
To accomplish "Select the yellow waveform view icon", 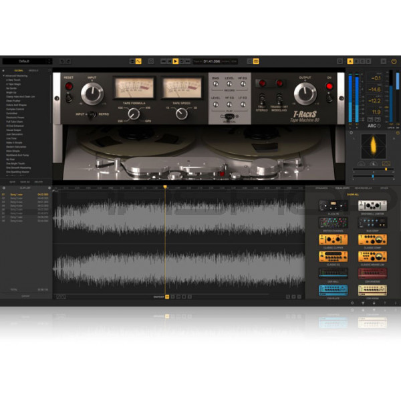I will pyautogui.click(x=138, y=61).
